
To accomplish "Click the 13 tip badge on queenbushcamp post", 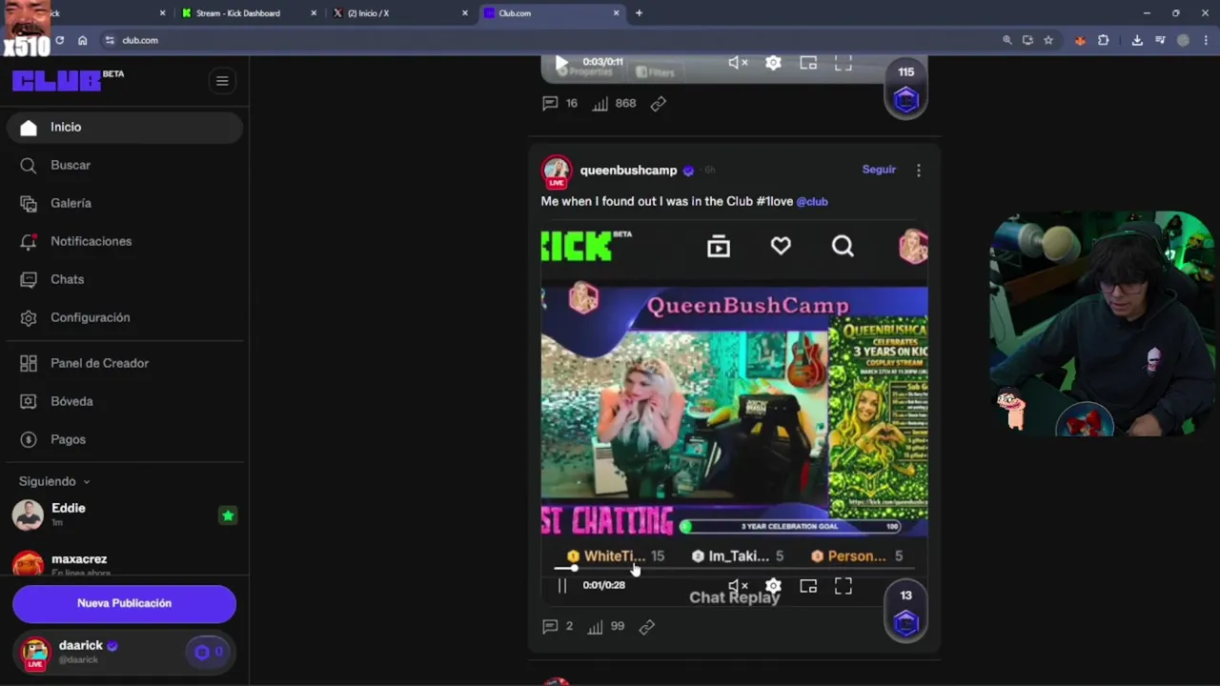I will point(905,613).
